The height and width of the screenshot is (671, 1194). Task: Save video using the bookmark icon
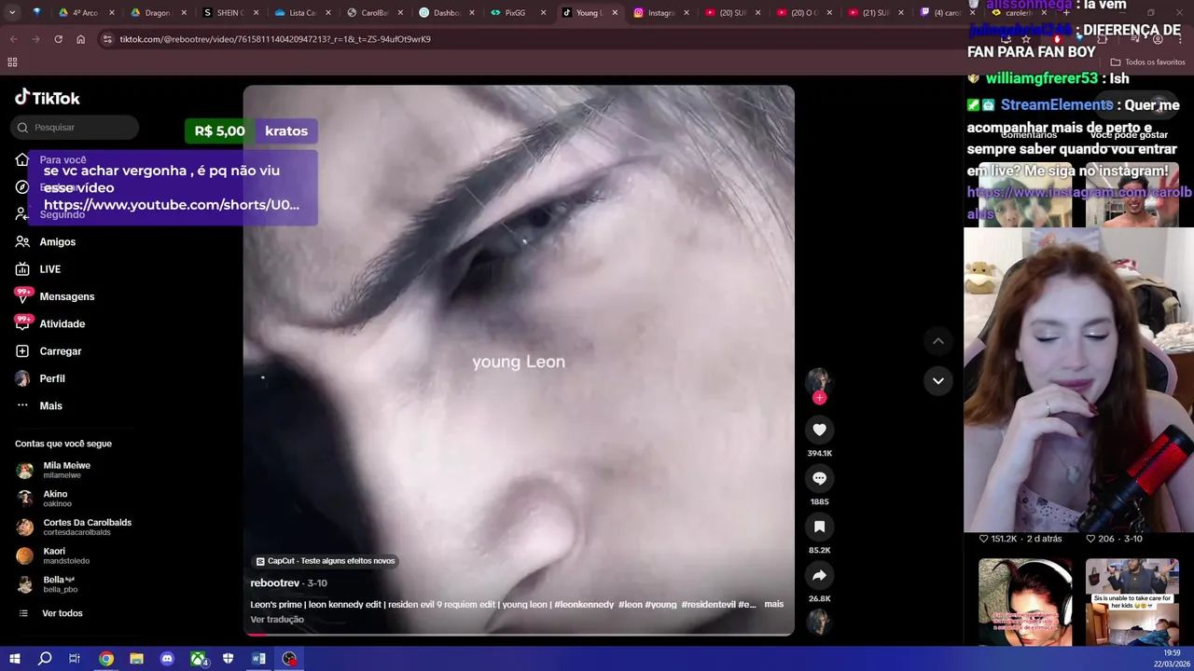[819, 527]
